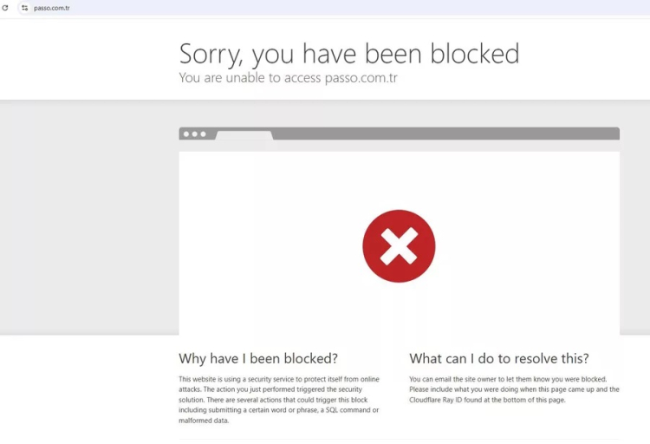Click "You are unable to access passo.com.tr" text

288,78
